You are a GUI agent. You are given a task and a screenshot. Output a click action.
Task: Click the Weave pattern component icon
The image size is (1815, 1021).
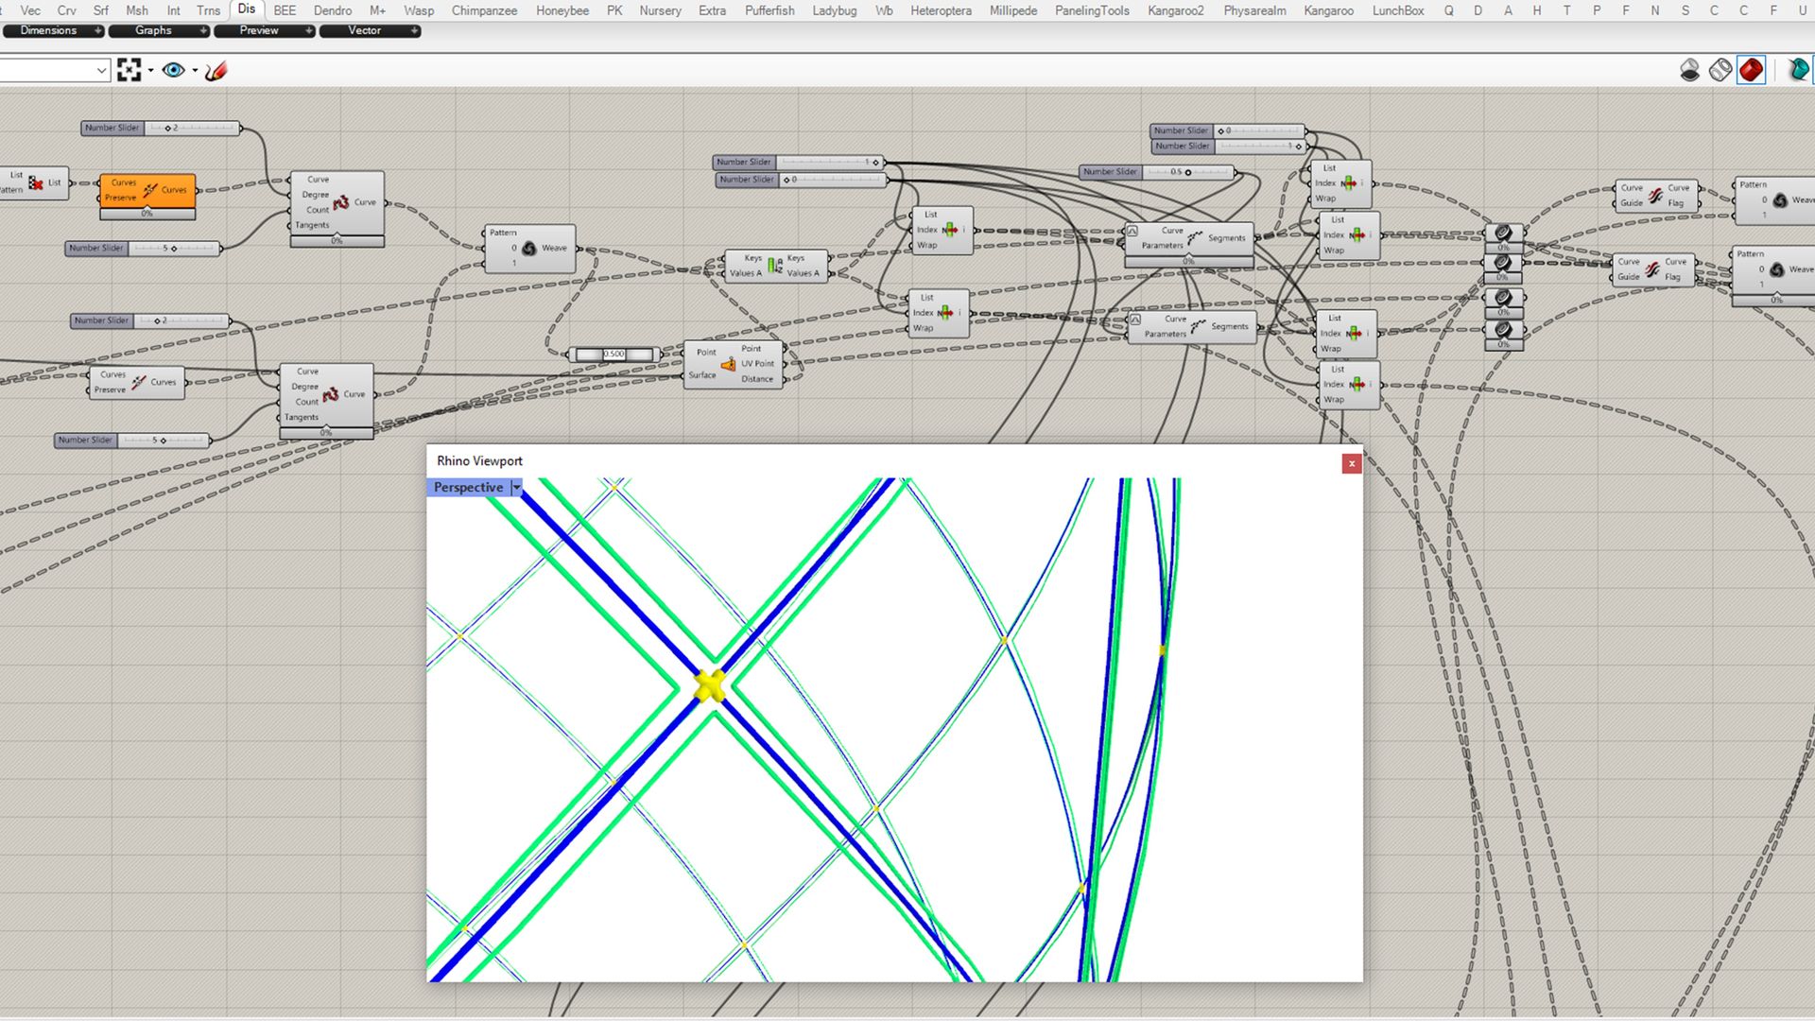(x=529, y=248)
